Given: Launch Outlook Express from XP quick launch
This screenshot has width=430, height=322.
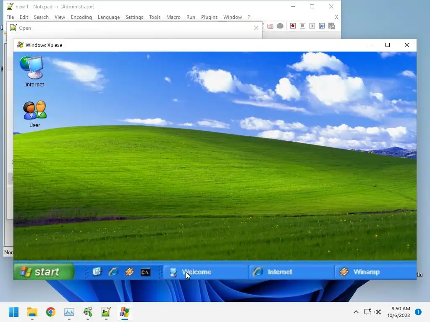Looking at the screenshot, I should [x=97, y=272].
